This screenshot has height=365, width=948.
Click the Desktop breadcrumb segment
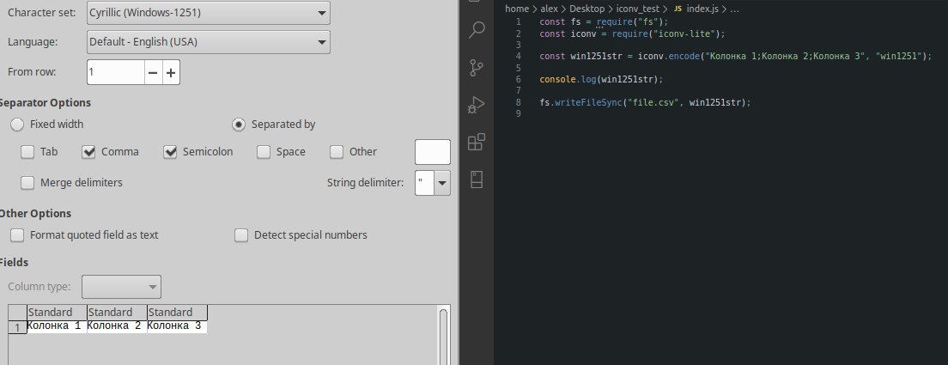(586, 9)
